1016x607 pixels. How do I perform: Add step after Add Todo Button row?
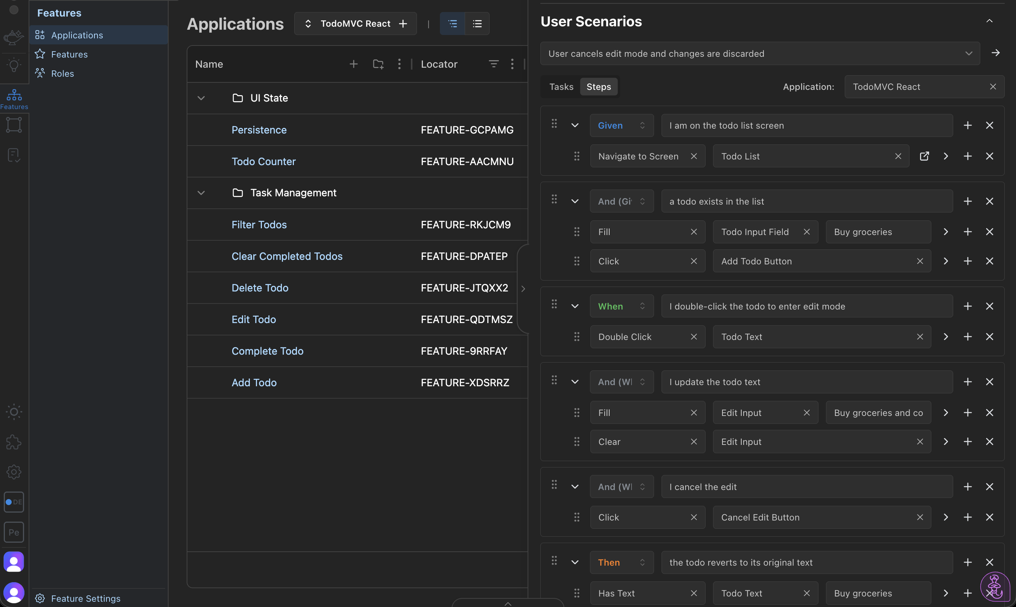tap(967, 261)
